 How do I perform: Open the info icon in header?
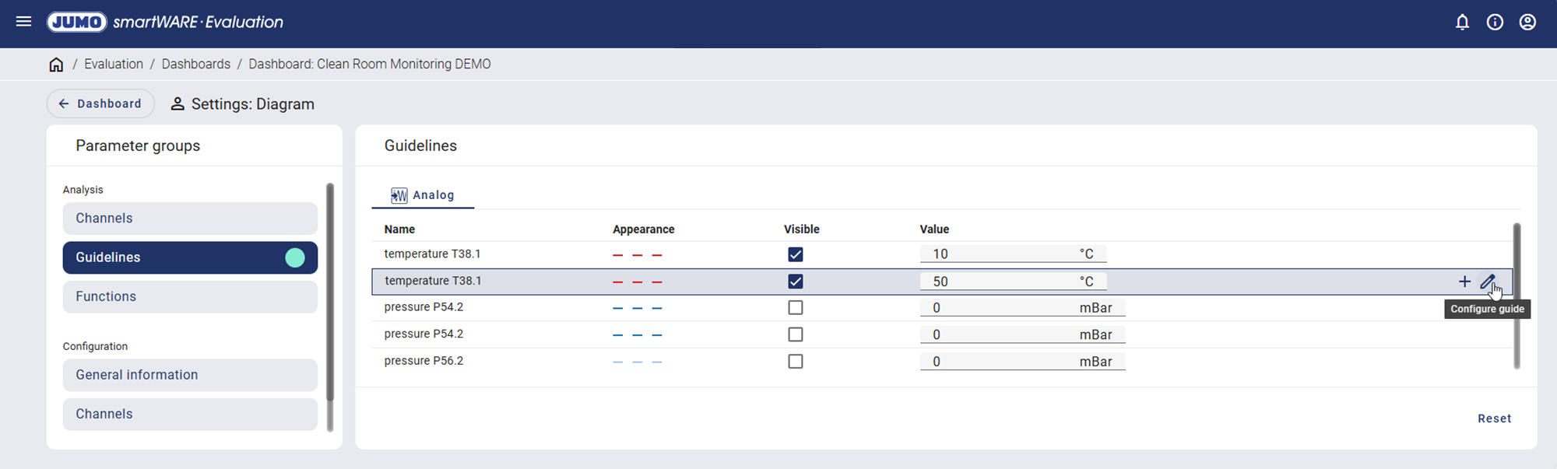[1495, 22]
